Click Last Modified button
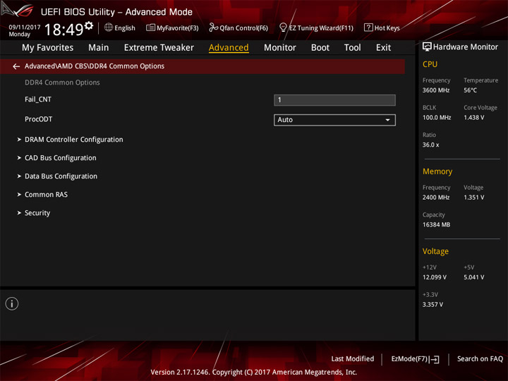Screen dimensions: 508x381 [353, 359]
